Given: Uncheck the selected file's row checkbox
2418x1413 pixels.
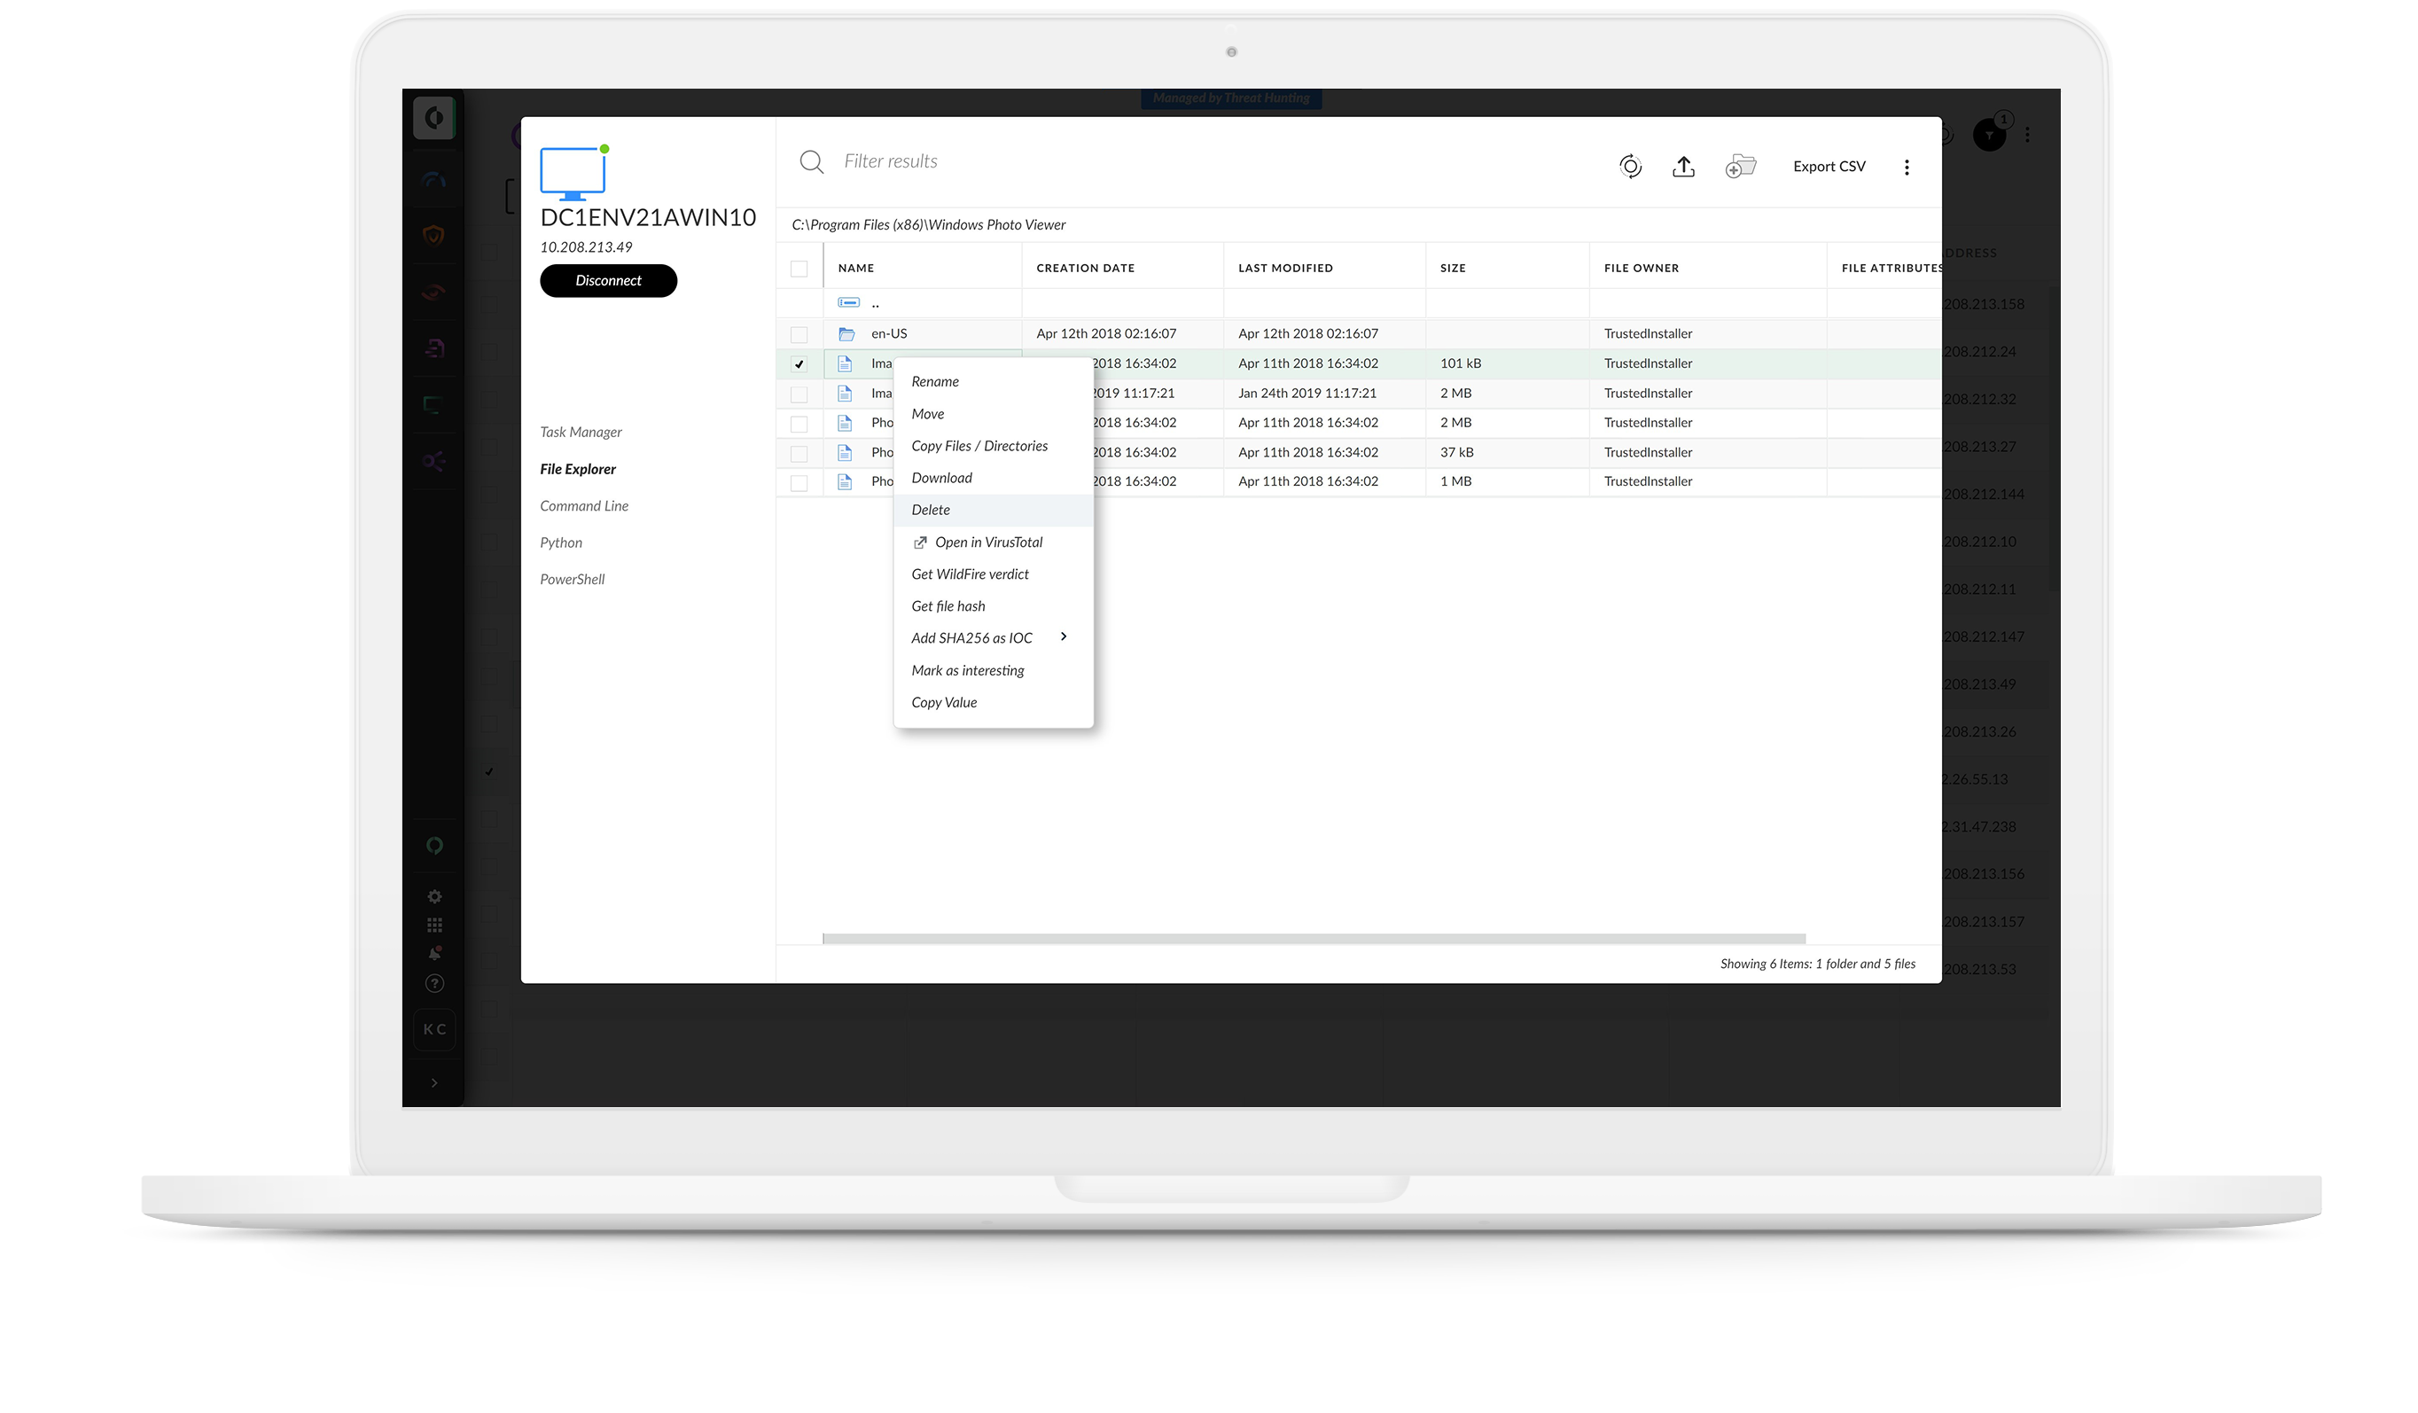Looking at the screenshot, I should (799, 363).
